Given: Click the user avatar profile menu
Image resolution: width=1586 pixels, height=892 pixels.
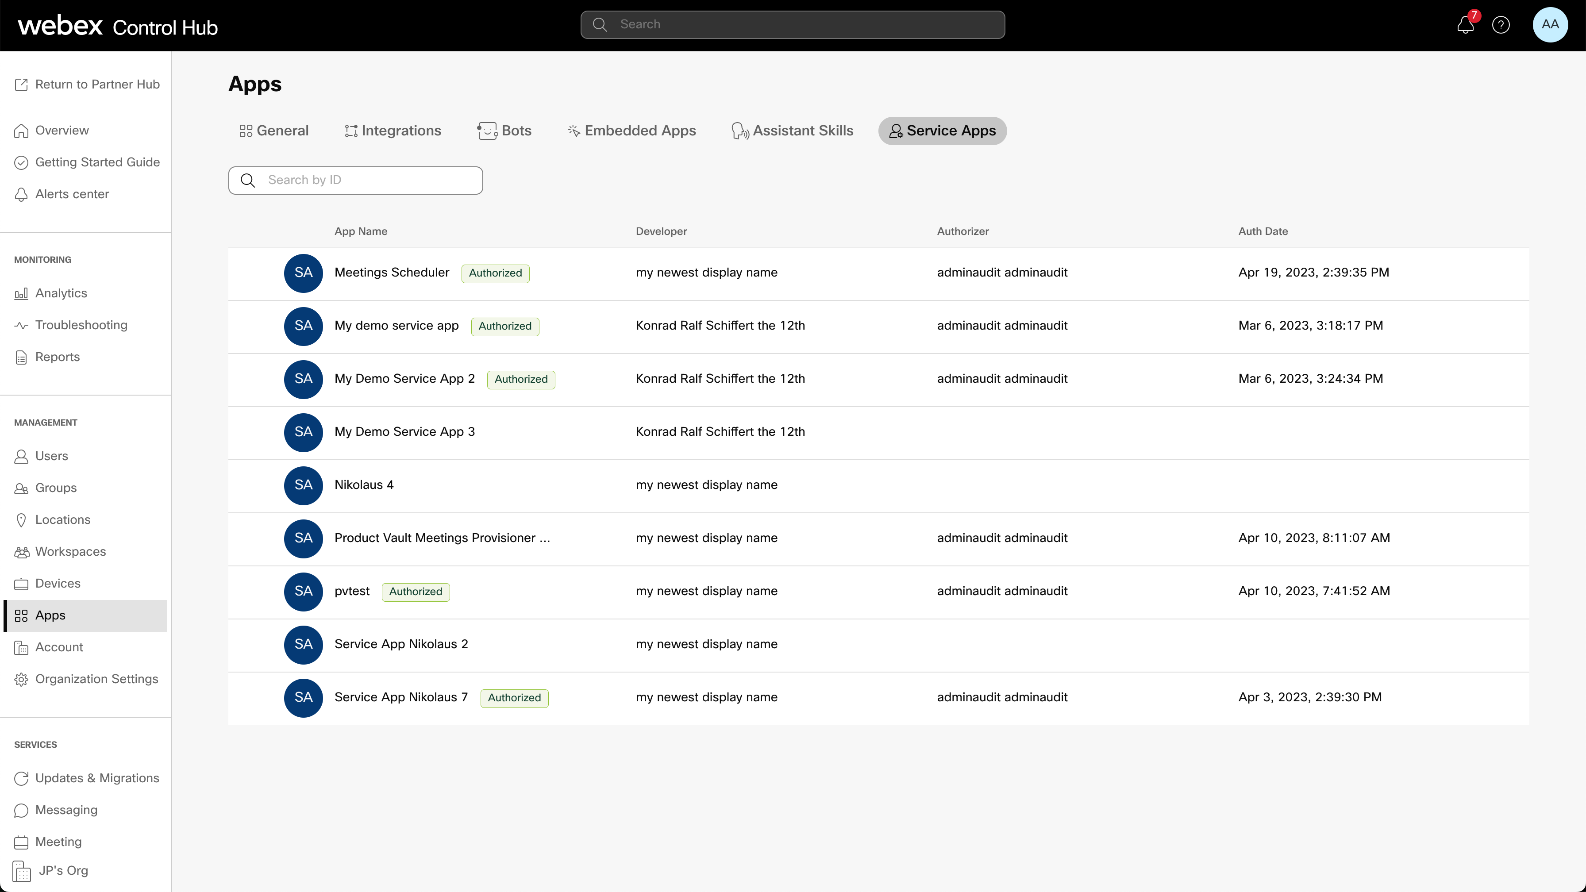Looking at the screenshot, I should 1550,24.
